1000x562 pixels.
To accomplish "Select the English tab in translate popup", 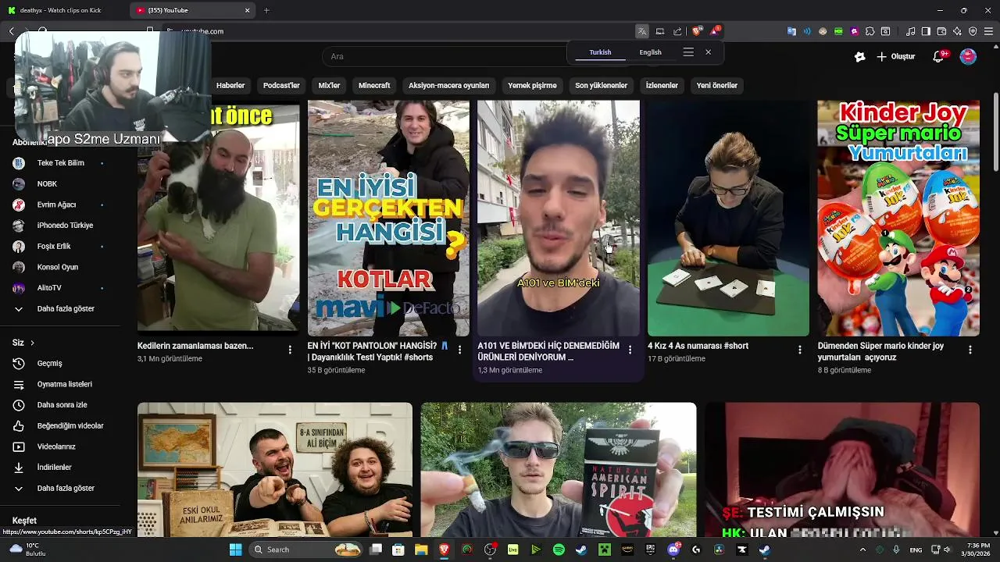I will pos(650,52).
